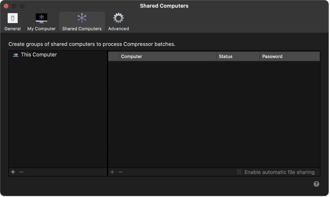Sort by the Status column header

pyautogui.click(x=225, y=56)
